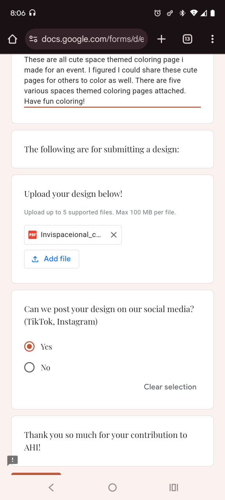225x500 pixels.
Task: Click the description text answer field
Action: (112, 80)
